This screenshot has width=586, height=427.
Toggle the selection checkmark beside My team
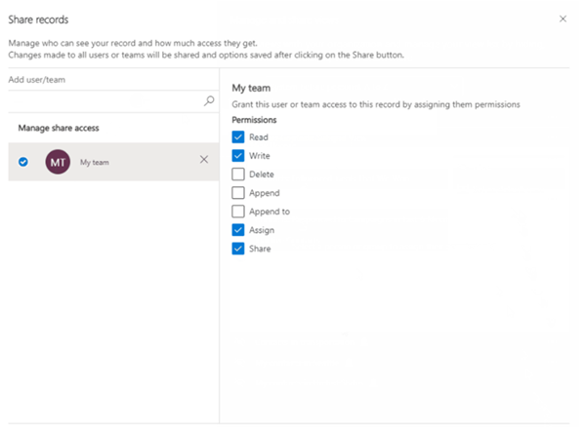point(23,162)
